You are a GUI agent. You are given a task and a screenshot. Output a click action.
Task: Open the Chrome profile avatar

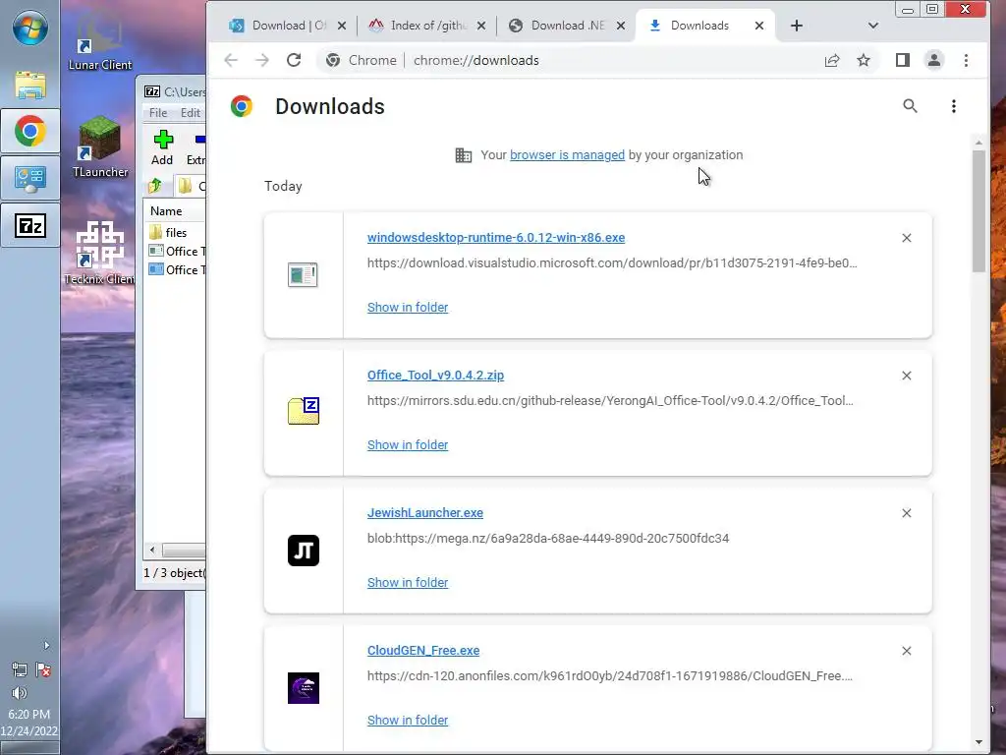[x=934, y=60]
